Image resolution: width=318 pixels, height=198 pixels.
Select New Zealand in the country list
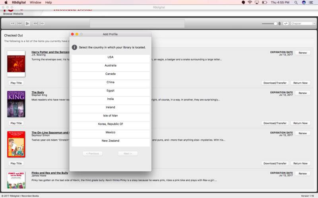111,142
